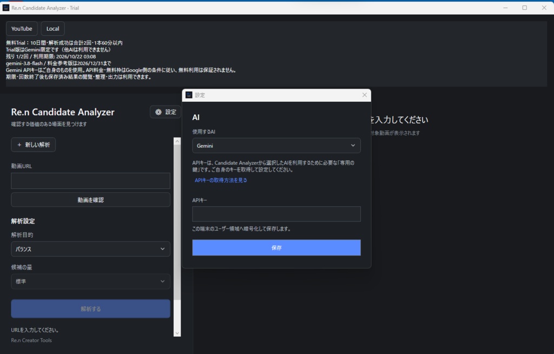
Task: Click the AI heading in settings dialog
Action: pos(196,117)
